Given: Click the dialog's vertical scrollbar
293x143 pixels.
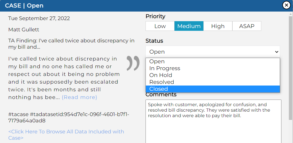Looking at the screenshot, I should pos(291,69).
